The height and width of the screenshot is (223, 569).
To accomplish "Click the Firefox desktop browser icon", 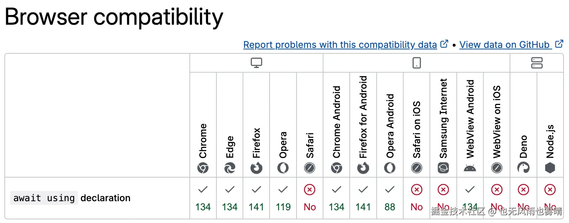I will pos(256,168).
